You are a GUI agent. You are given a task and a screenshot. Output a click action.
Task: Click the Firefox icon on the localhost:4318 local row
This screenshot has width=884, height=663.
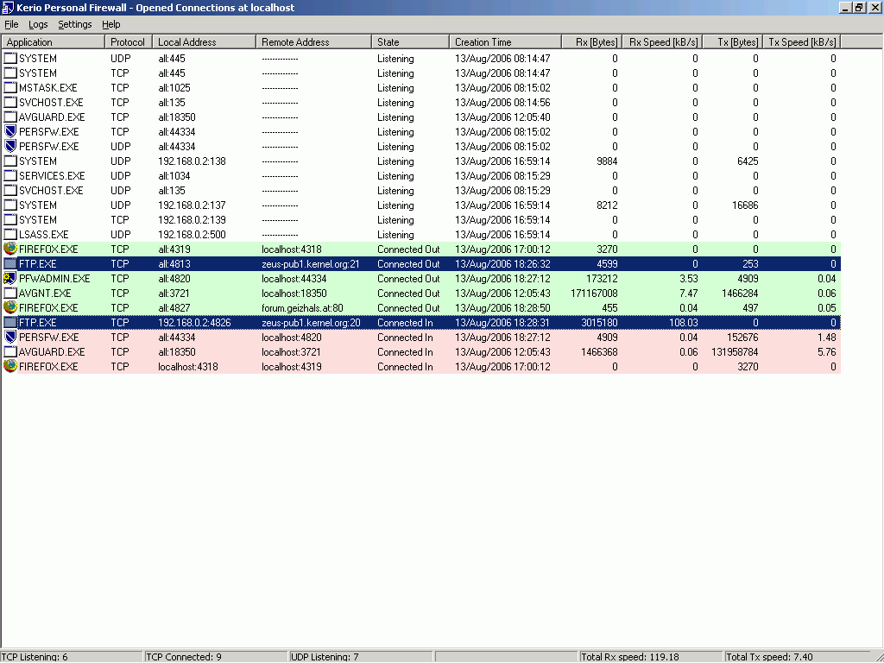click(x=10, y=366)
